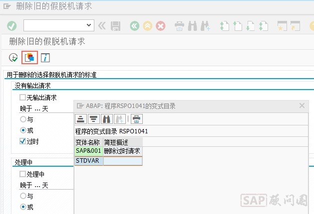
Task: Select the STDVAR variant row
Action: tap(89, 161)
